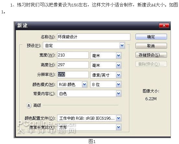Open the 预设 dropdown showing 自定
This screenshot has height=144, width=179.
pos(84,45)
